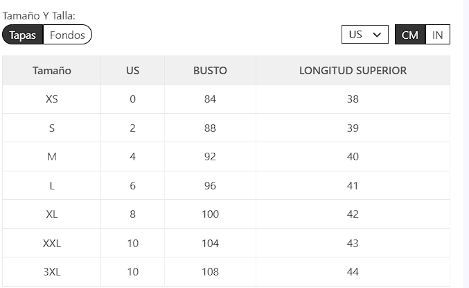Select the 3XL size row label
Screen dimensions: 469x288
[x=52, y=272]
